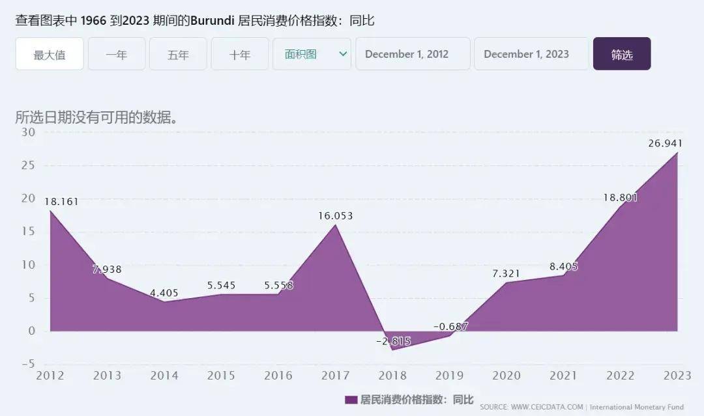Viewport: 704px width, 416px height.
Task: Click the 最大值 range option
Action: click(49, 54)
